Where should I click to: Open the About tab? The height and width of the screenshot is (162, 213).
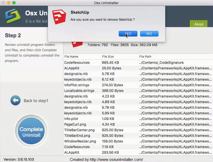[199, 24]
